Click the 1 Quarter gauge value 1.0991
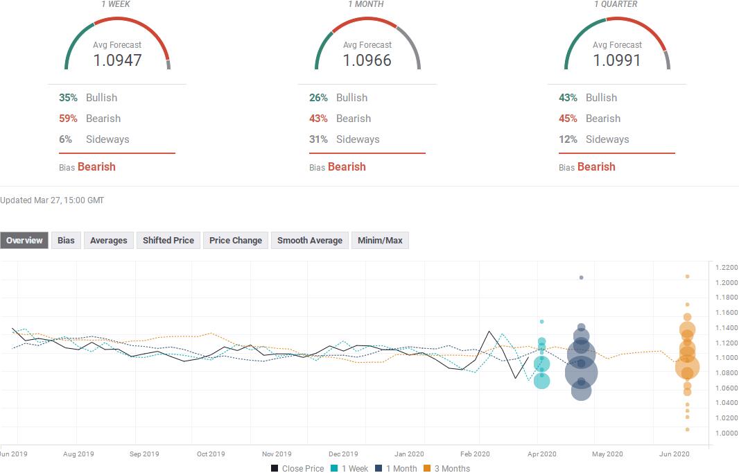Screen dimensions: 739x473 (617, 60)
